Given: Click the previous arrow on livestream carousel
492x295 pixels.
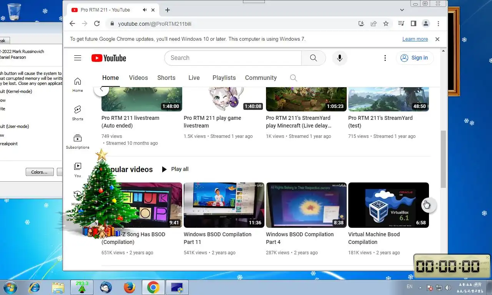Looking at the screenshot, I should [x=101, y=89].
